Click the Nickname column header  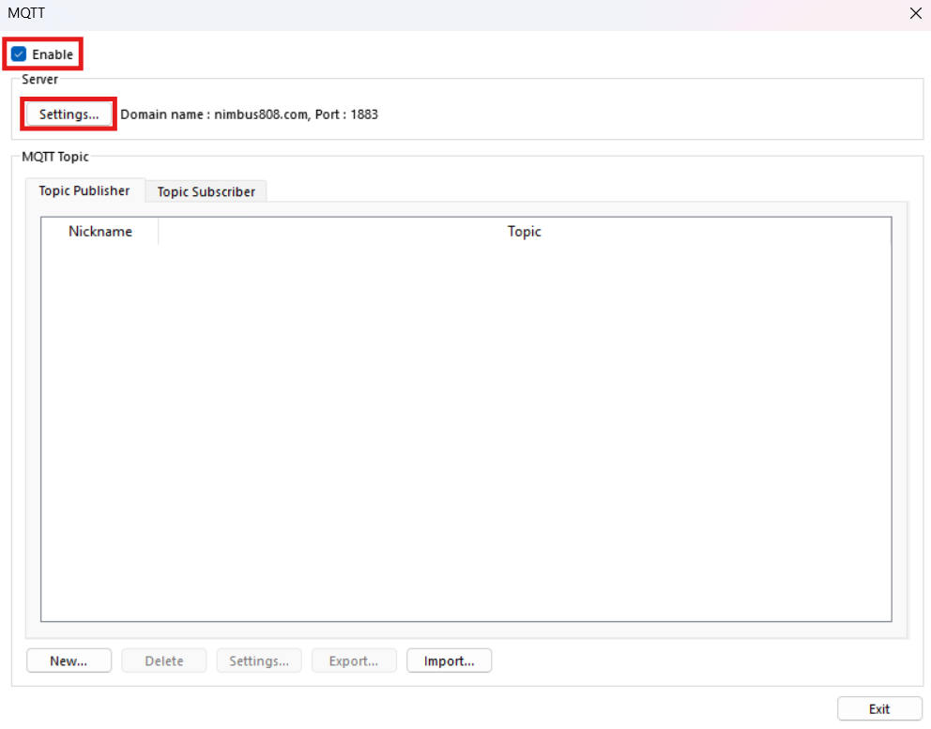pos(99,231)
